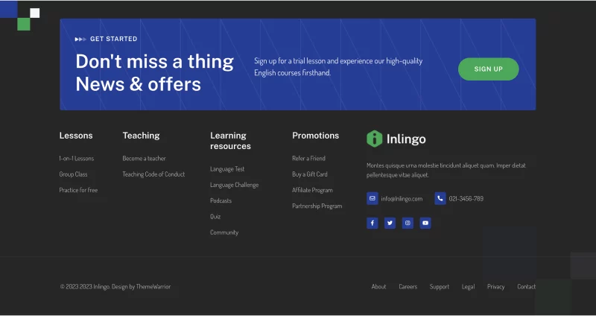Open the 1-on-1 Lessons link
The height and width of the screenshot is (316, 596).
[77, 159]
